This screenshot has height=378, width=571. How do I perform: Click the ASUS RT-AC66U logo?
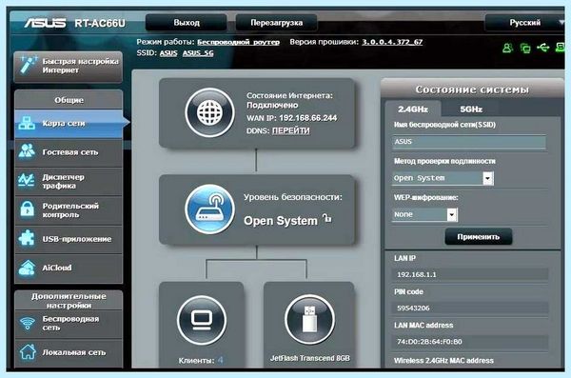point(74,23)
